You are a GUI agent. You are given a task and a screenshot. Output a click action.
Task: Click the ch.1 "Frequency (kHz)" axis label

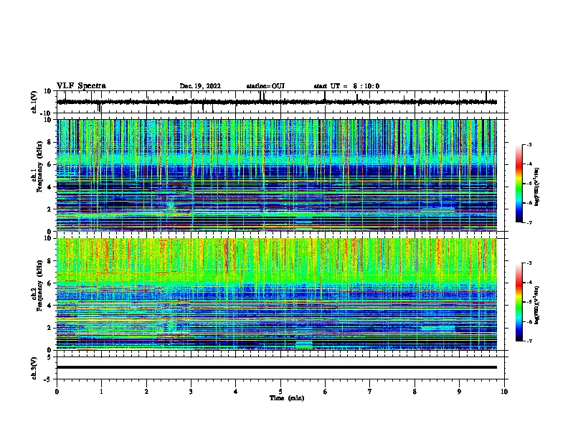tap(40, 166)
